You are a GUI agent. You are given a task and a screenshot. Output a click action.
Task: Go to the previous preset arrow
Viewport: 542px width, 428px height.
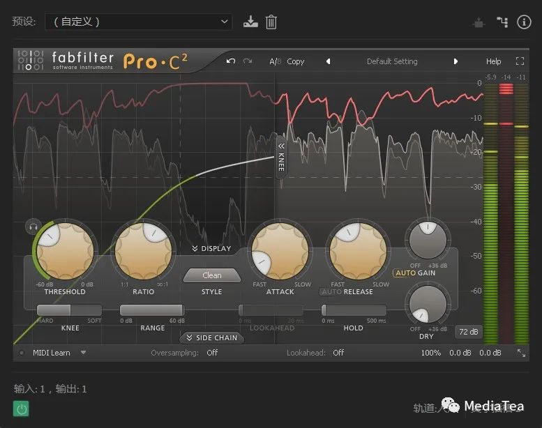tap(328, 61)
